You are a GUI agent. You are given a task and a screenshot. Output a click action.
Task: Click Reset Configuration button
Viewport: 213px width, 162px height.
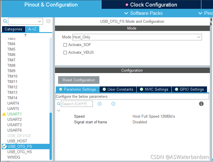tap(79, 80)
